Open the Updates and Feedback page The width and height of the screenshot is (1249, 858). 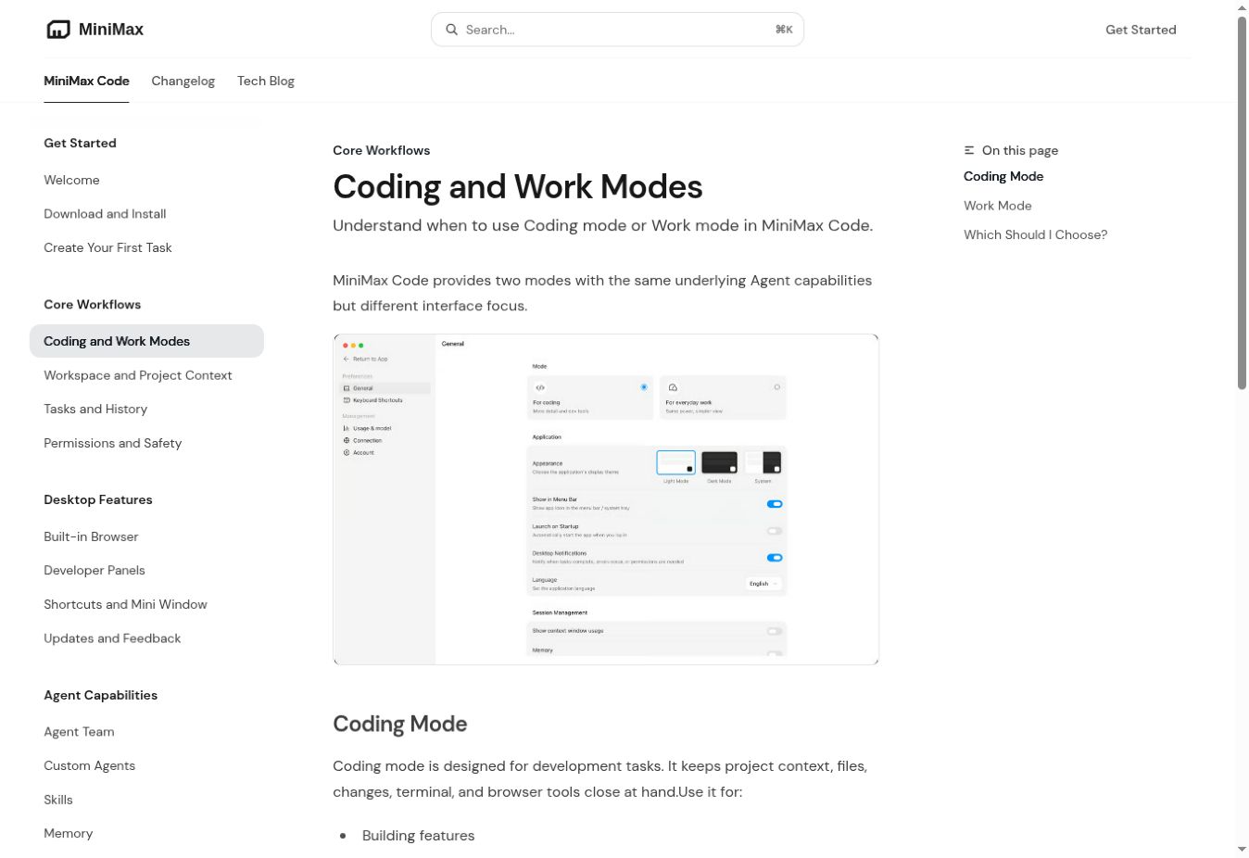point(112,638)
